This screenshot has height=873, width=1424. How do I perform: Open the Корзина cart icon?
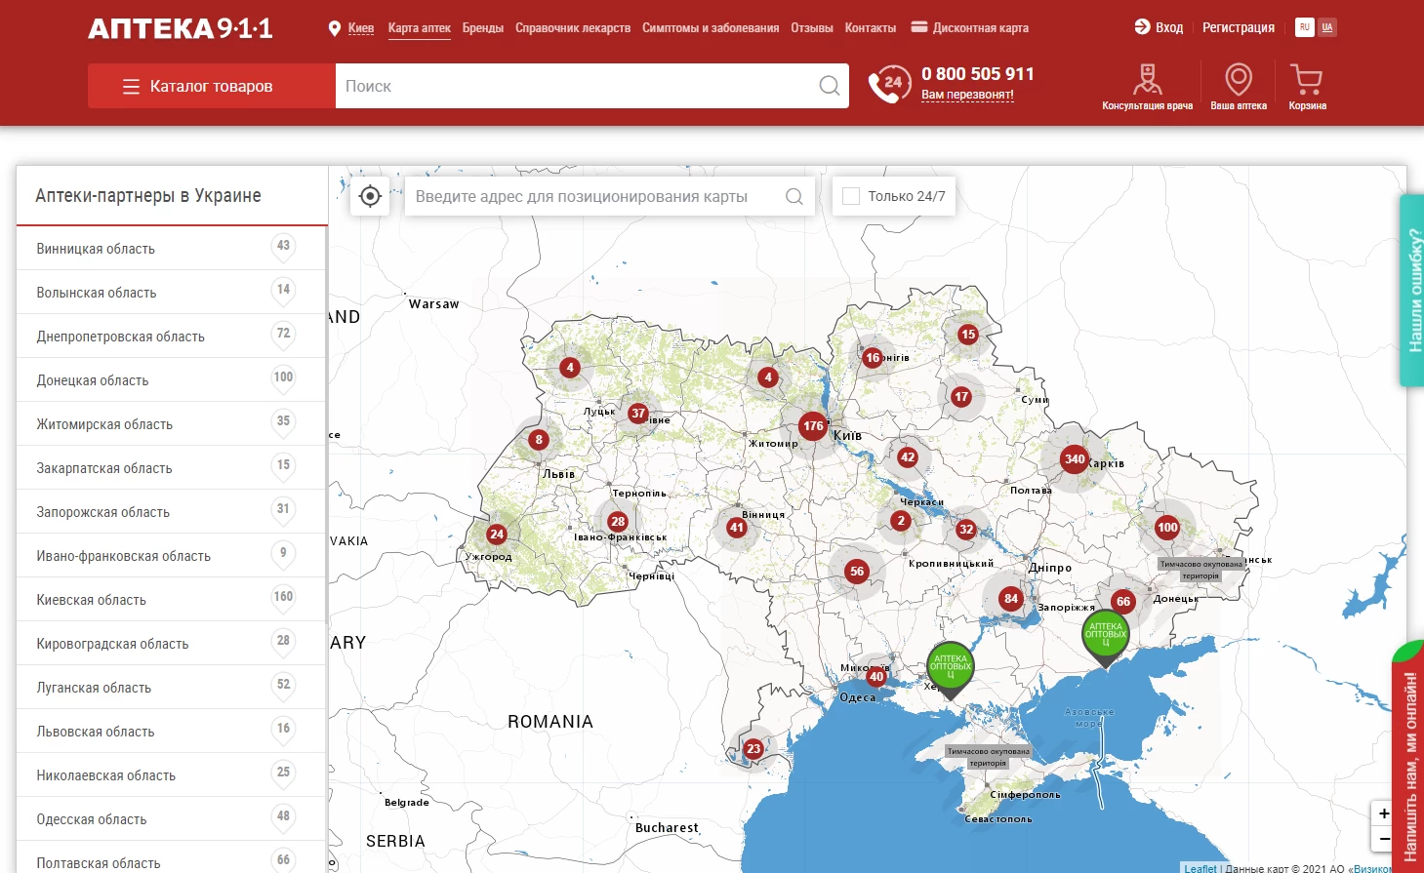click(1307, 87)
